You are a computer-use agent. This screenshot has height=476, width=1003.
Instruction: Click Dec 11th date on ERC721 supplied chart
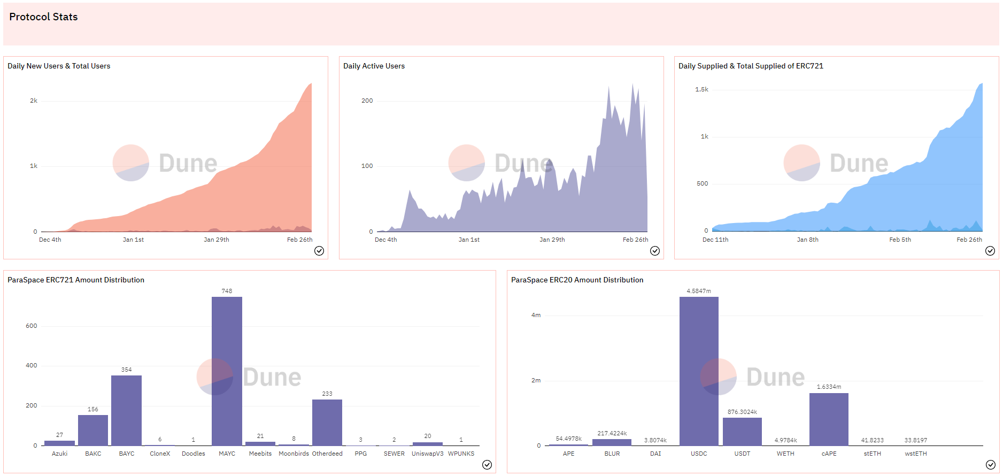pos(715,240)
